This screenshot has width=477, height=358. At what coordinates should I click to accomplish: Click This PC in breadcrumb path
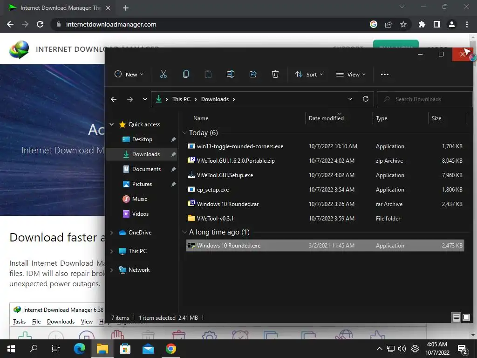point(181,99)
